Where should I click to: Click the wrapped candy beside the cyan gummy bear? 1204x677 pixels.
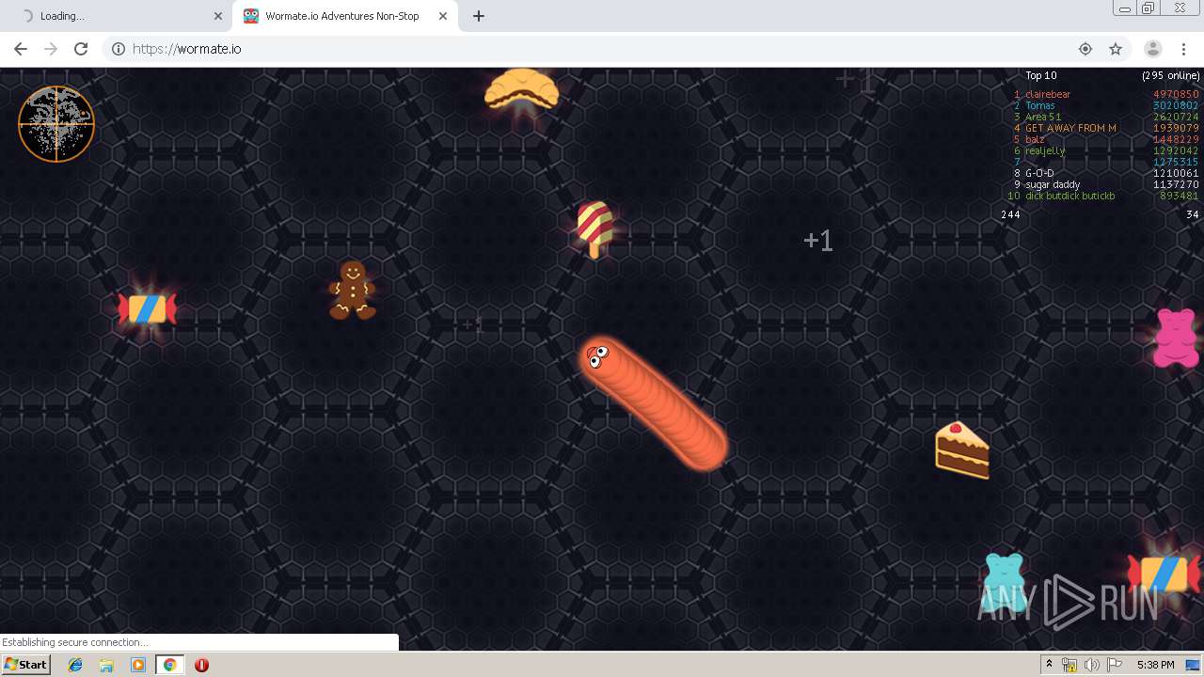point(1164,574)
